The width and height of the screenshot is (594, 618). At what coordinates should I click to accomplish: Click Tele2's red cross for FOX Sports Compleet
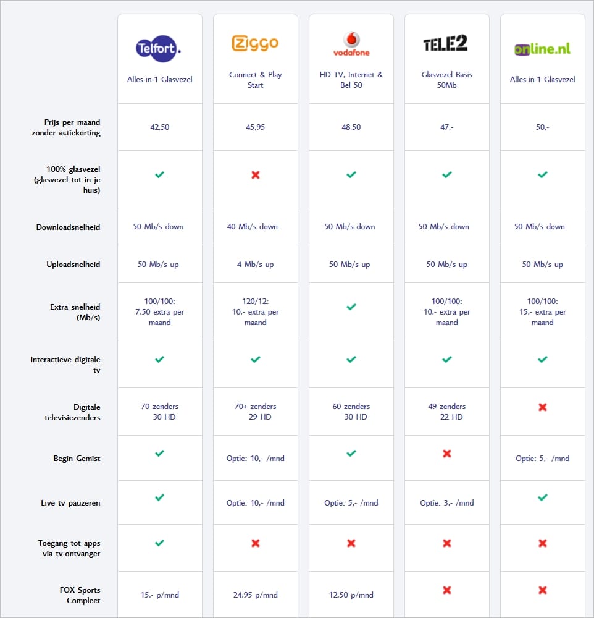447,590
